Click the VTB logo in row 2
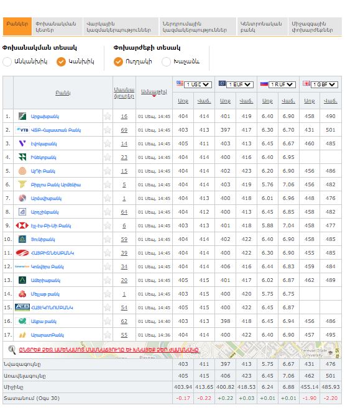This screenshot has height=413, width=345. [22, 130]
